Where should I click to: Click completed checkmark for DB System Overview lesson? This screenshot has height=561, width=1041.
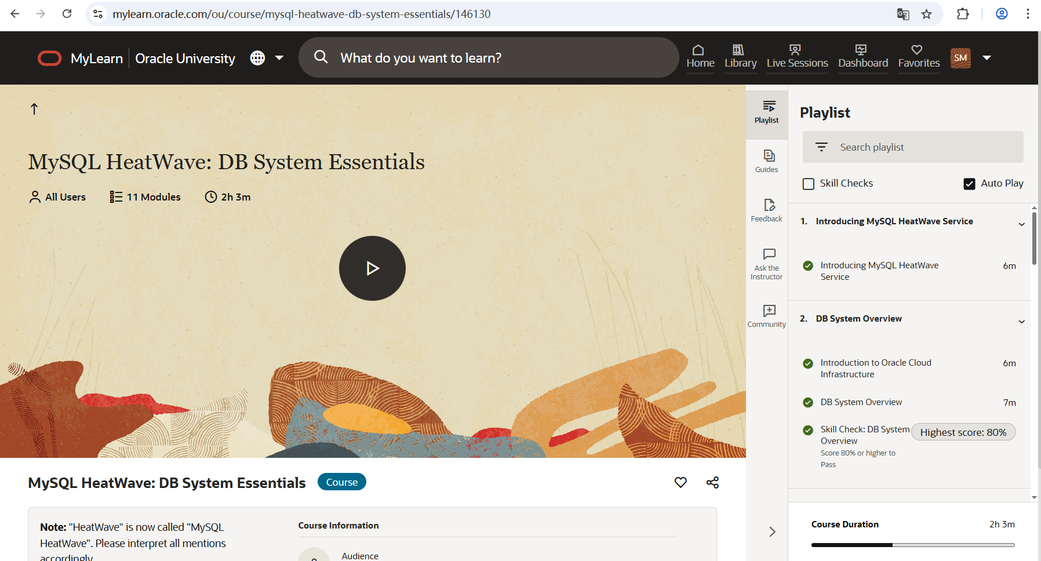808,402
